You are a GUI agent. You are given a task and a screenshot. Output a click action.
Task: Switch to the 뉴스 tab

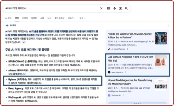click(49, 18)
